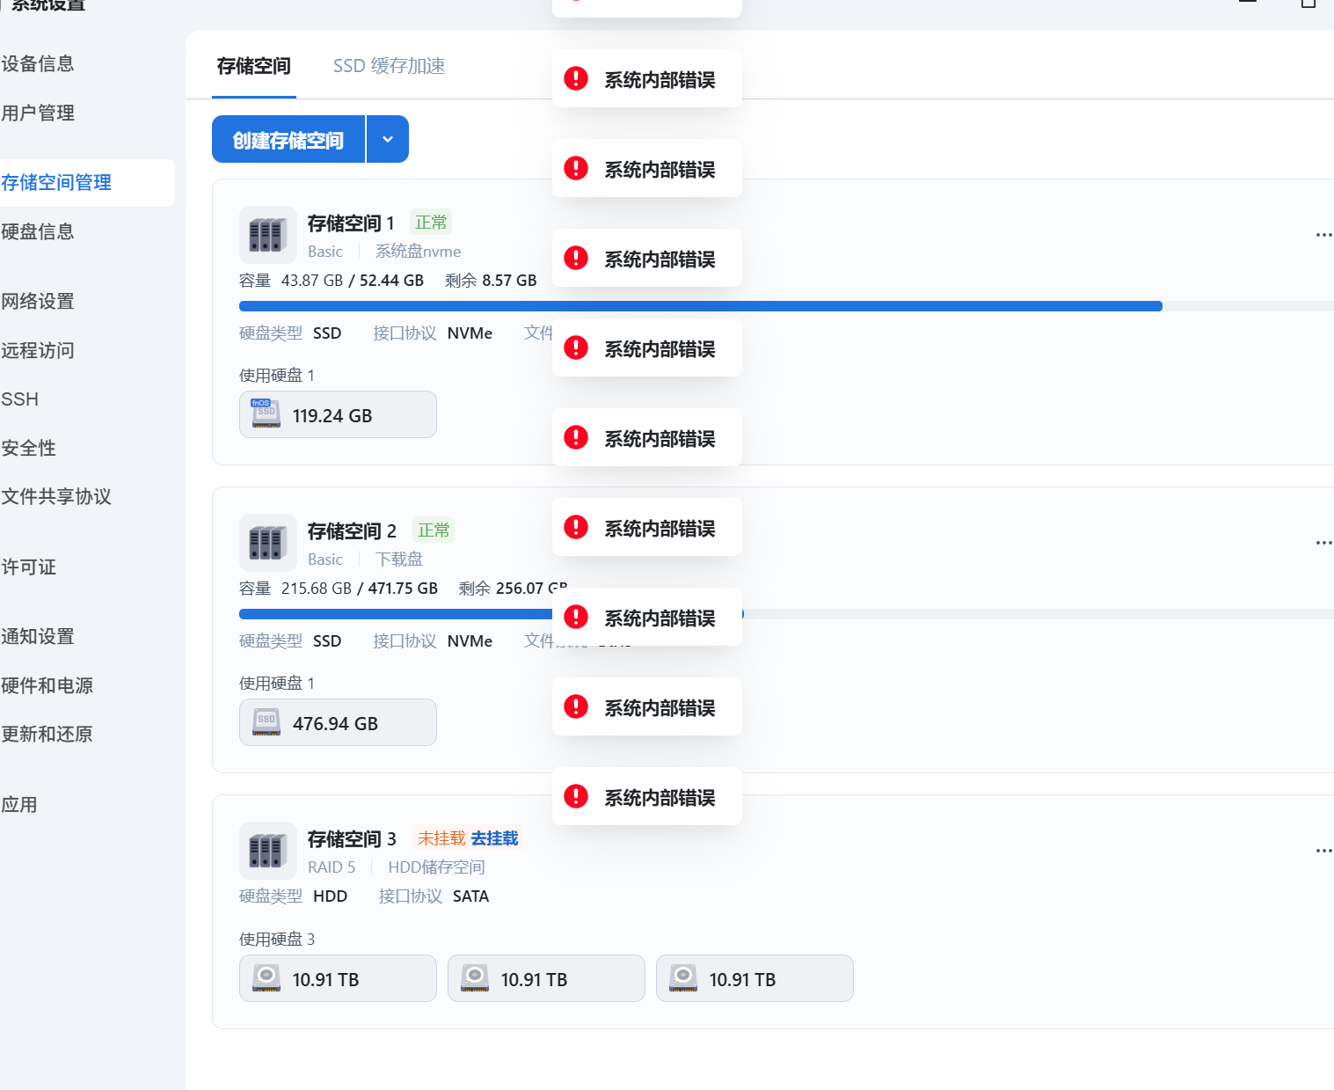This screenshot has height=1090, width=1334.
Task: Click the 创建存储空间 button
Action: point(288,138)
